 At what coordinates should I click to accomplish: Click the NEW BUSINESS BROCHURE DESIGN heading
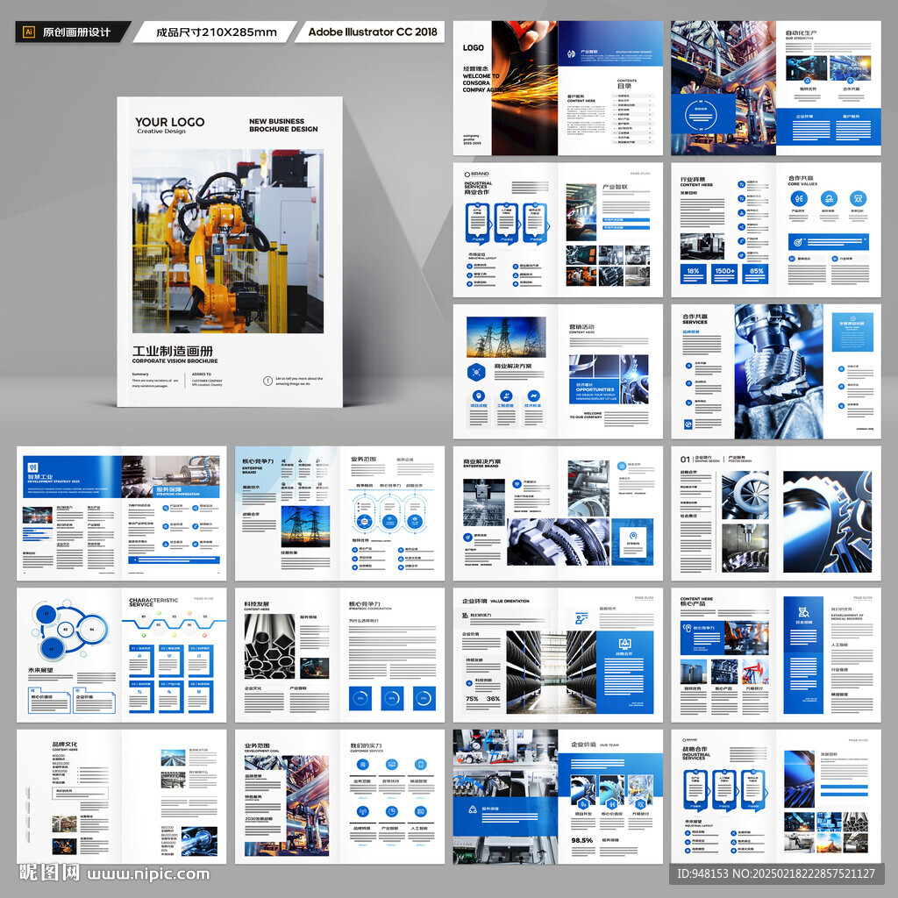click(283, 125)
